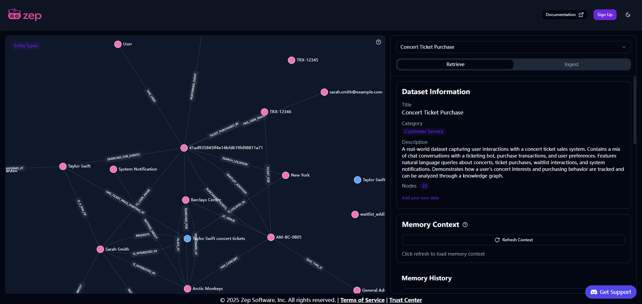
Task: Show the Memory Context help tooltip icon
Action: click(465, 225)
